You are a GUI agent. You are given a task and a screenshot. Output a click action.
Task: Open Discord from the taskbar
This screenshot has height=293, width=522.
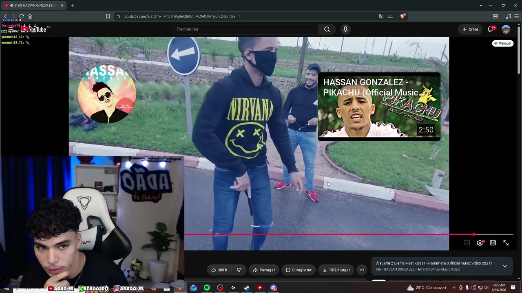point(273,288)
